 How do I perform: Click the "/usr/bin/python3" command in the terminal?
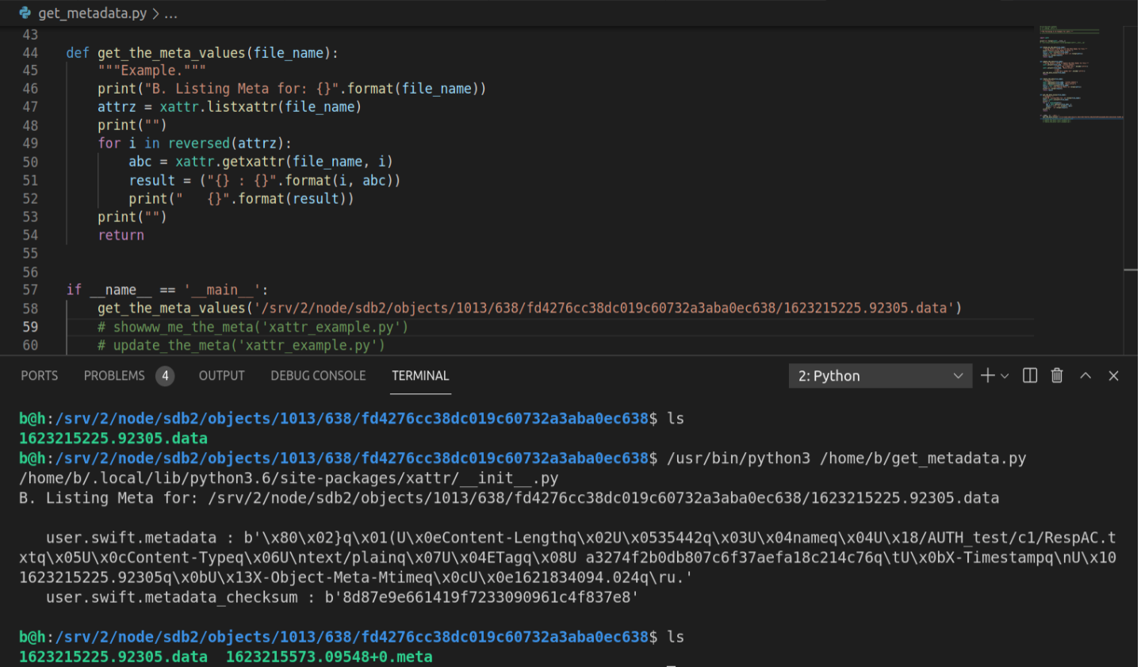coord(739,458)
